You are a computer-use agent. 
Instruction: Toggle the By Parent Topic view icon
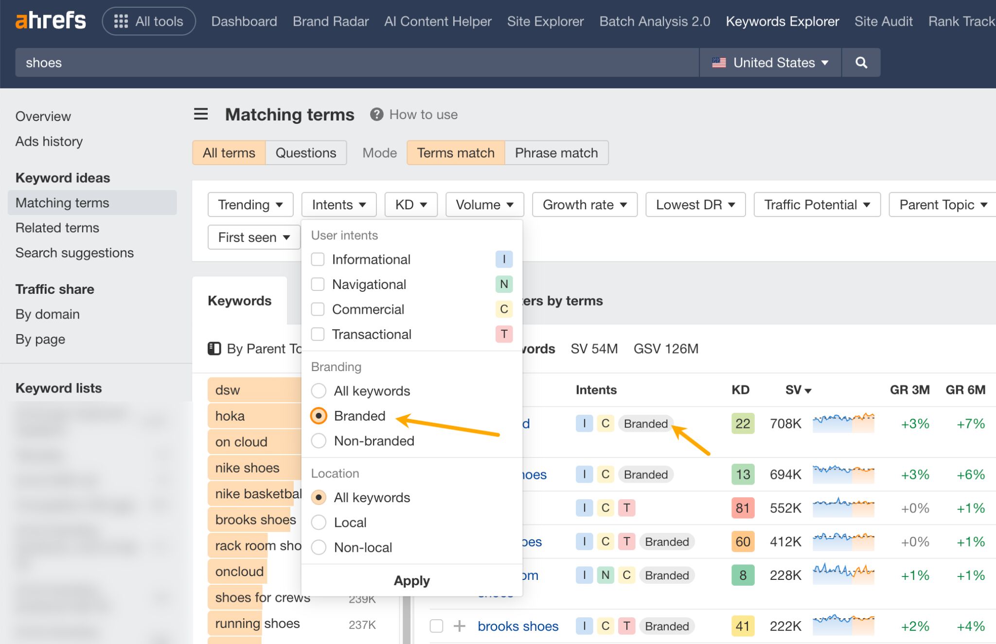213,348
